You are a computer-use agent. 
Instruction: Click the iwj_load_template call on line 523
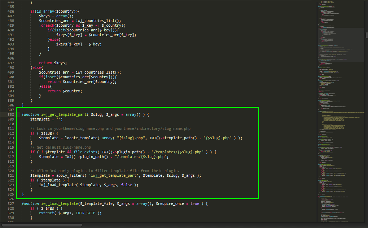[x=57, y=185]
